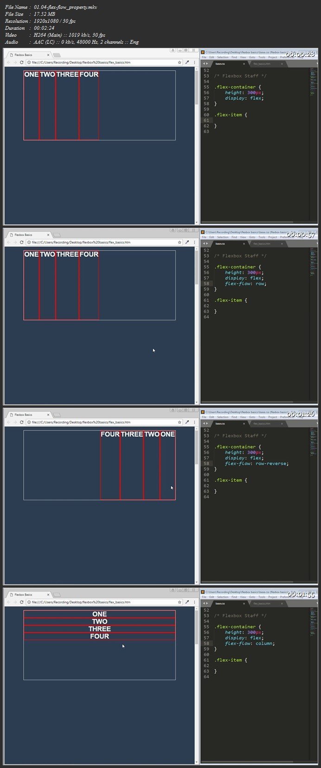
Task: Click '/* Flexbox Staff */' comment in 00:01:26 frame
Action: [x=240, y=436]
